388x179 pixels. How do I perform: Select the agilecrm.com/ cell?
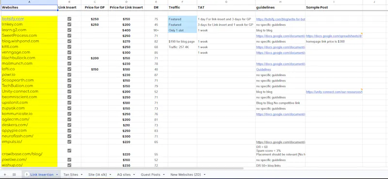29,119
